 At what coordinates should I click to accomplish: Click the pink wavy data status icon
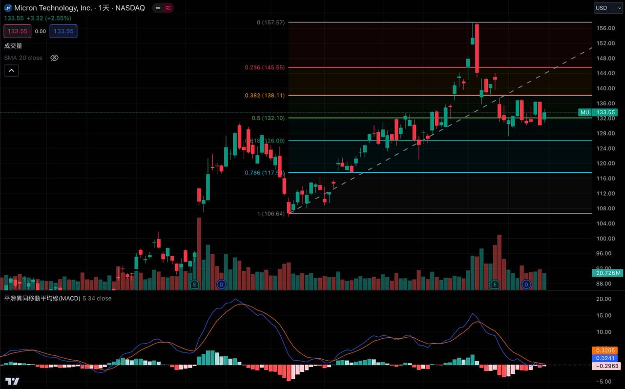tap(167, 8)
